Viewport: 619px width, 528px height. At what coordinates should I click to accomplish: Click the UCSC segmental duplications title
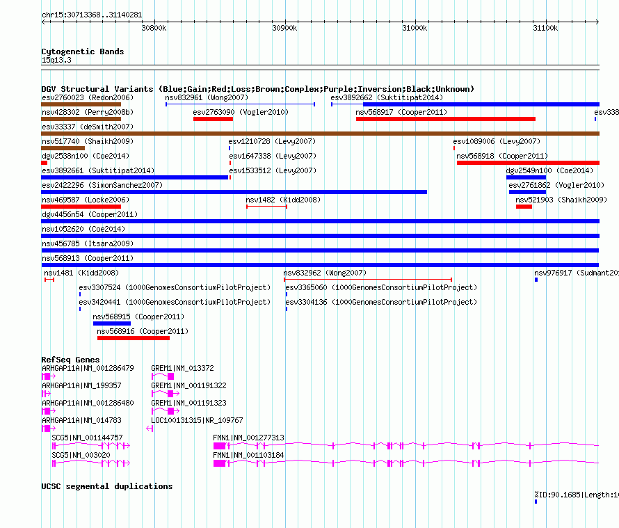point(107,486)
